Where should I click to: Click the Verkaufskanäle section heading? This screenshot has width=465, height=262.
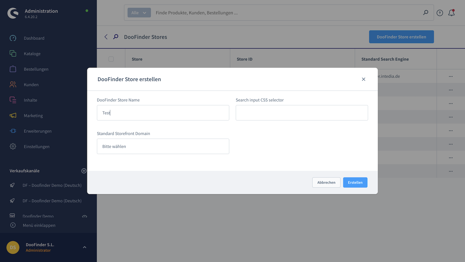(25, 171)
